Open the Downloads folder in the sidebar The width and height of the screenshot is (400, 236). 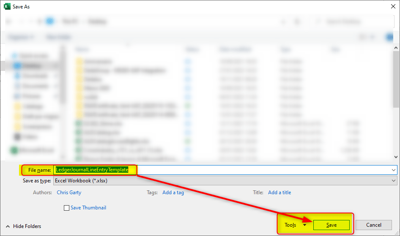click(33, 76)
